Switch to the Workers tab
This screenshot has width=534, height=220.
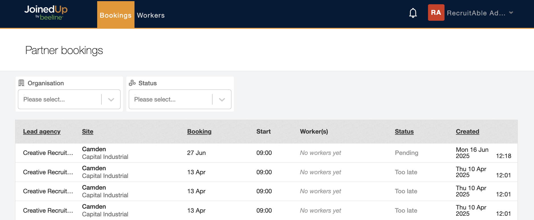click(151, 15)
